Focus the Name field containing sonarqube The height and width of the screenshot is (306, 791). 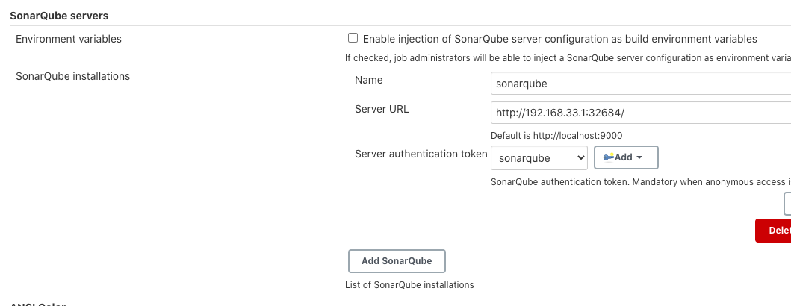(640, 84)
